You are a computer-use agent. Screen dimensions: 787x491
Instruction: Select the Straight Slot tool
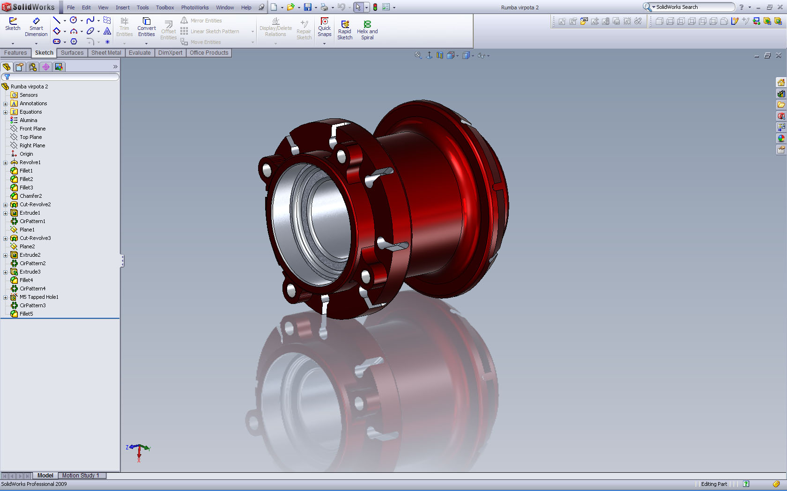(57, 42)
